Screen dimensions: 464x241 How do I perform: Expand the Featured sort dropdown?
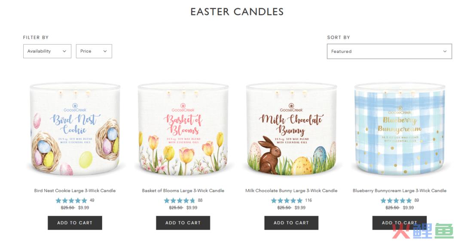[389, 51]
